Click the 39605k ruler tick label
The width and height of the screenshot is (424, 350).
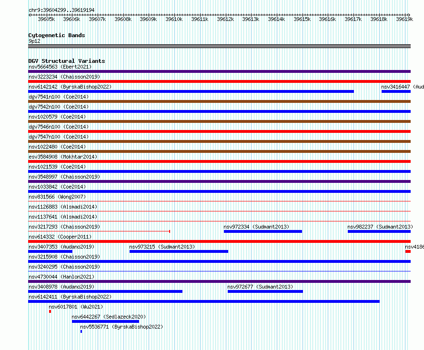coord(46,19)
